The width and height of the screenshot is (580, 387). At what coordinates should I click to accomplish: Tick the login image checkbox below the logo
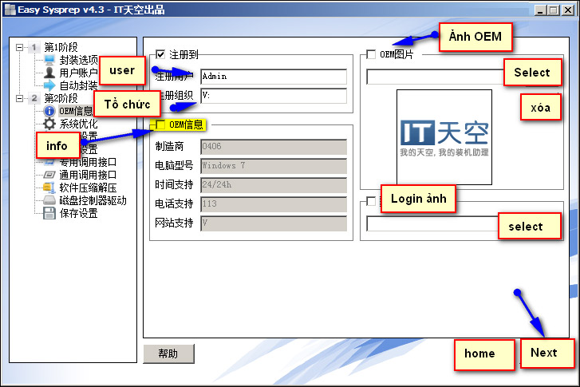point(371,201)
